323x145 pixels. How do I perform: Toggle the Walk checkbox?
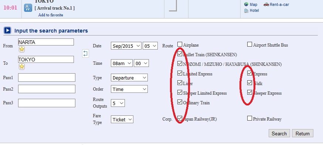250,83
